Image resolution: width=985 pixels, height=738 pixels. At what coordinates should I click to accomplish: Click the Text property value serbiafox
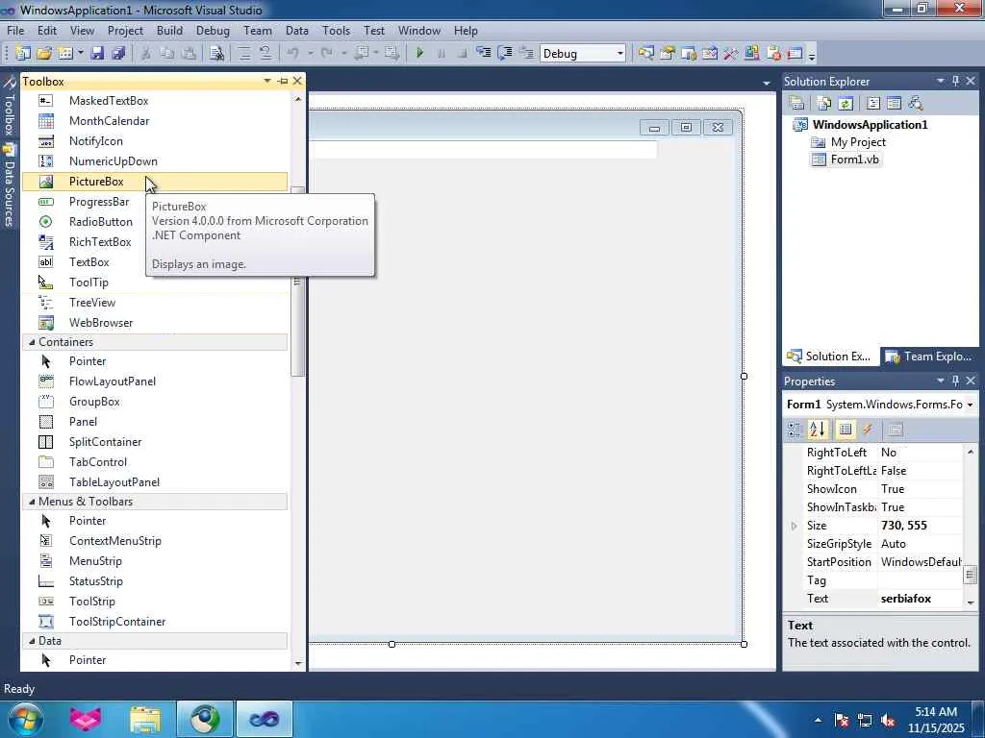pos(921,599)
